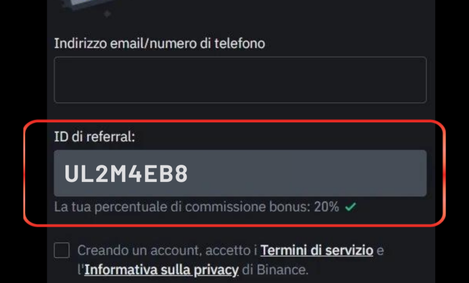Click the 'di Binance.' text

(x=275, y=270)
